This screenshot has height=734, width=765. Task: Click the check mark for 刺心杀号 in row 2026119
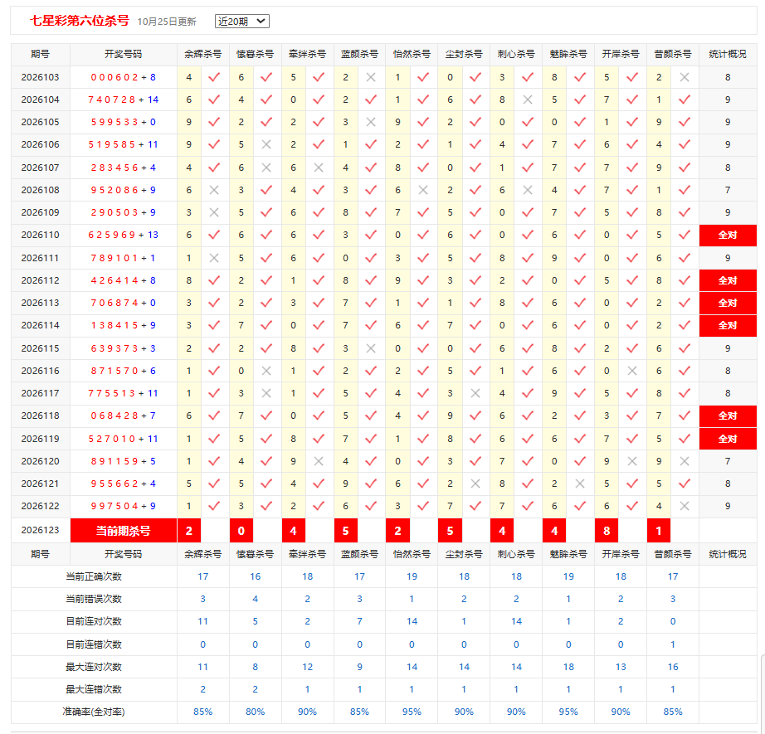[528, 439]
